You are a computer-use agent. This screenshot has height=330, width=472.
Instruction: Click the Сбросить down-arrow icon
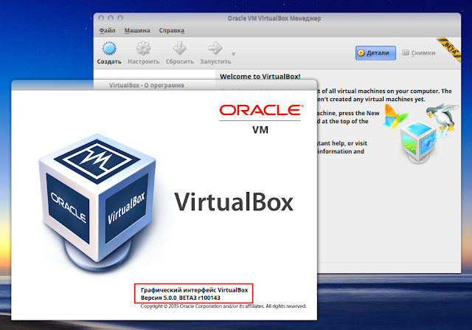tap(180, 48)
